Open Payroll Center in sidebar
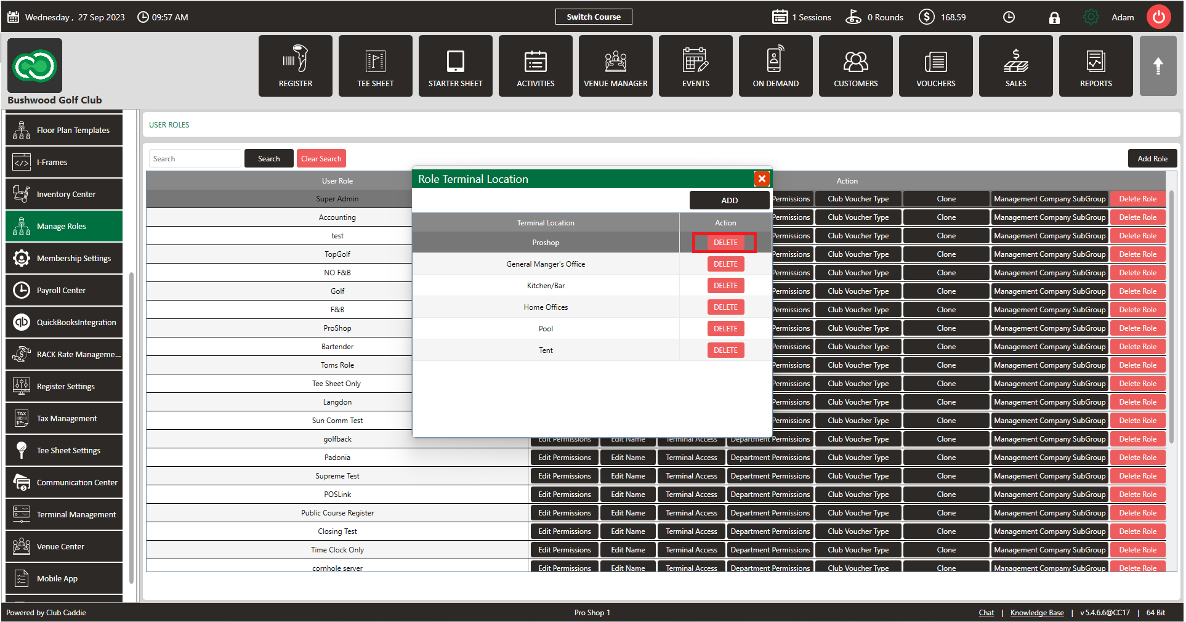1186x622 pixels. coord(64,290)
